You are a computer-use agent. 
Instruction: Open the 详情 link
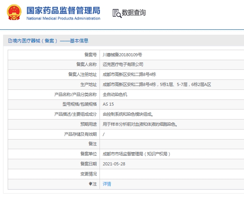[107, 184]
